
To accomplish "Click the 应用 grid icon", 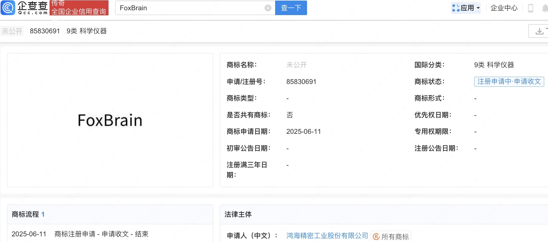I will (456, 8).
